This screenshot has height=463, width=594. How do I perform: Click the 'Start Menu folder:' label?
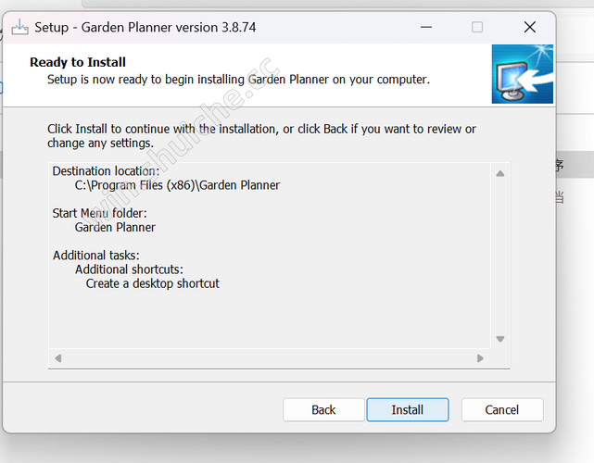pos(99,213)
